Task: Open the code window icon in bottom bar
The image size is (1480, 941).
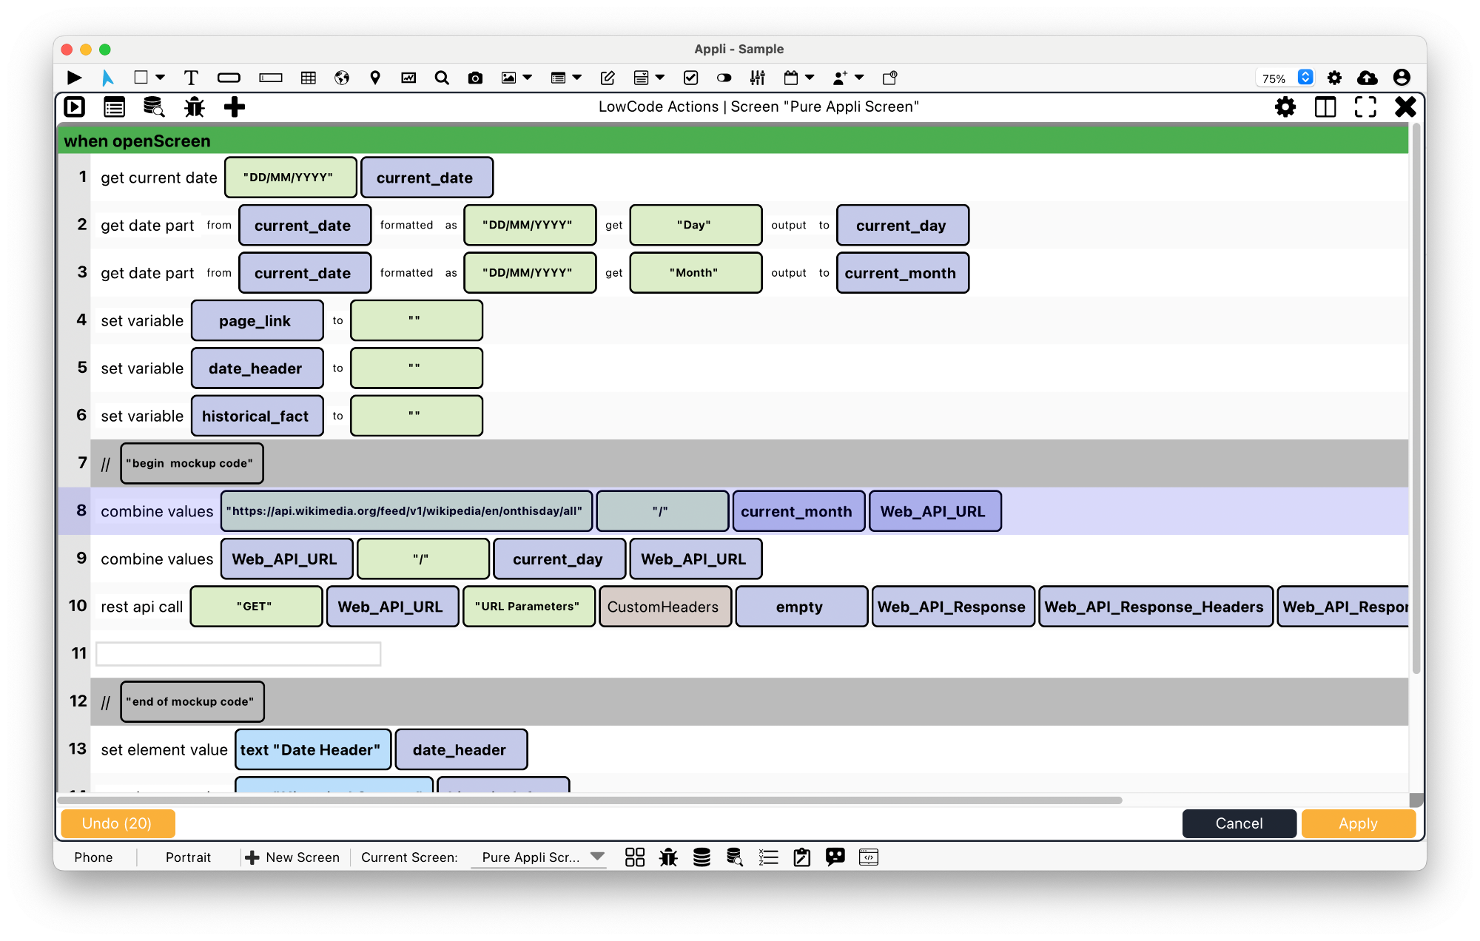Action: coord(869,857)
